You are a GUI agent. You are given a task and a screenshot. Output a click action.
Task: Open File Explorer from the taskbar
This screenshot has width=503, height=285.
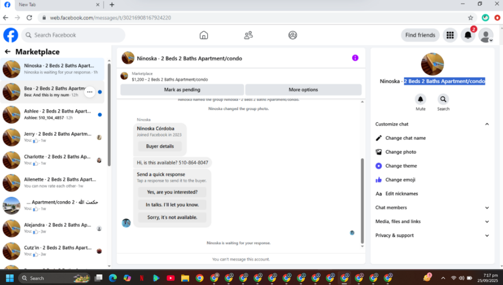pyautogui.click(x=185, y=278)
